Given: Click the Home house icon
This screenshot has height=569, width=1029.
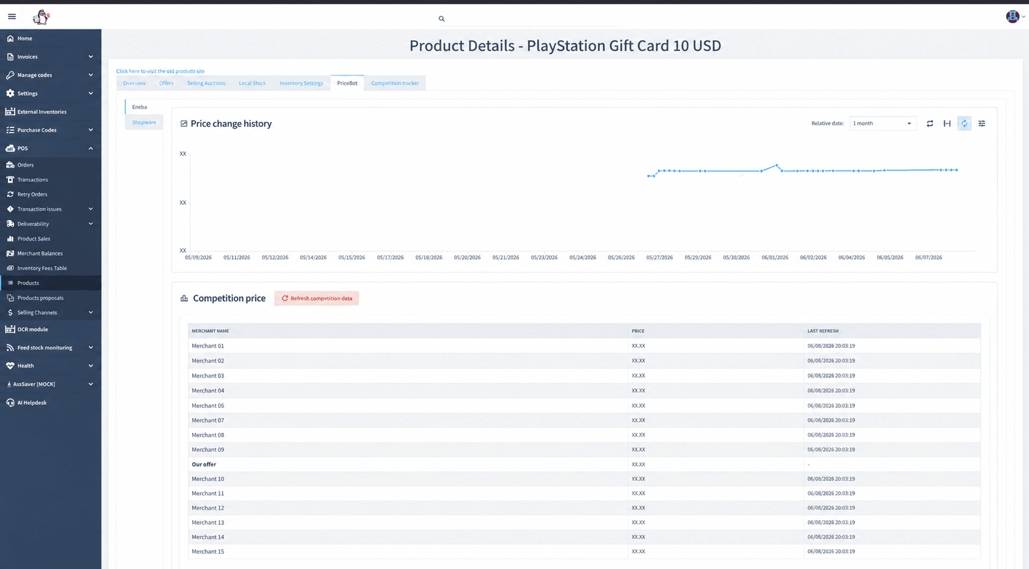Looking at the screenshot, I should 10,38.
